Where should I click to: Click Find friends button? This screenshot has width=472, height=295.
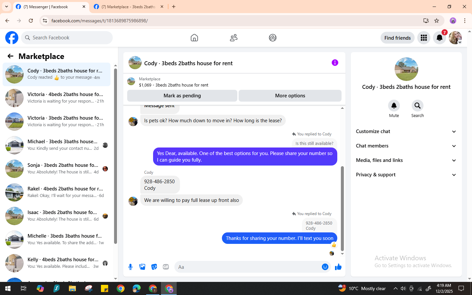(x=398, y=38)
